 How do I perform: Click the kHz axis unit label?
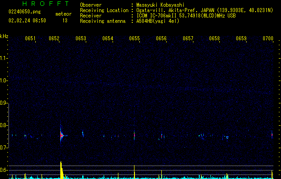click(x=4, y=36)
